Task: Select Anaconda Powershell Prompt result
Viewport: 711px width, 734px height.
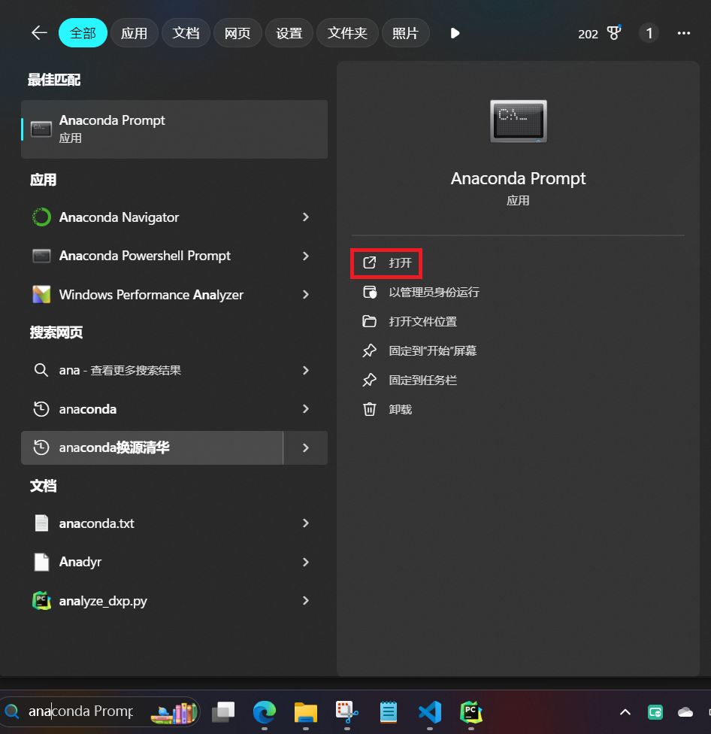Action: point(152,256)
